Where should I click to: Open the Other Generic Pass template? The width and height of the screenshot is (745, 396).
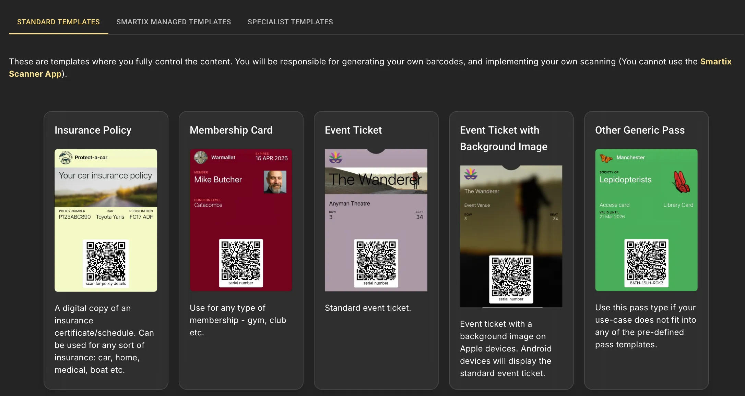(x=640, y=130)
